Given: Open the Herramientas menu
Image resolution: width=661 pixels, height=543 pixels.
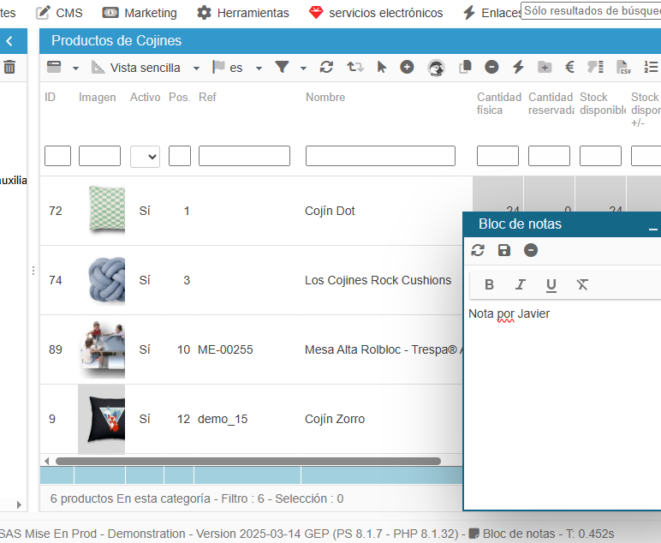Looking at the screenshot, I should (243, 13).
